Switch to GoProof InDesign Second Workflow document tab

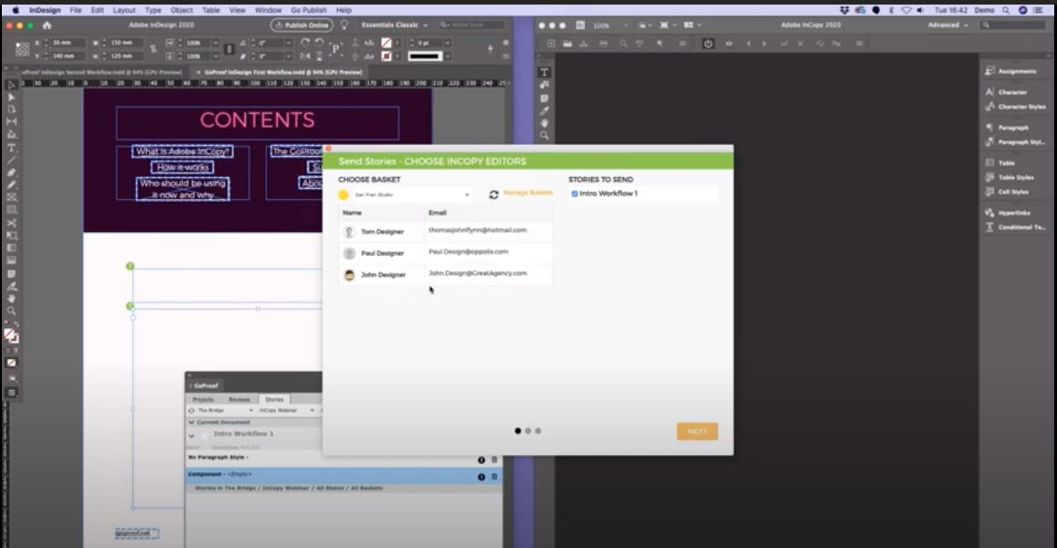click(x=101, y=71)
